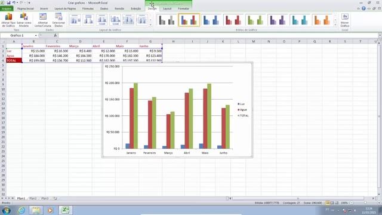Open the Name Box dropdown arrow
Screen dimensions: 382x215
(x=36, y=36)
